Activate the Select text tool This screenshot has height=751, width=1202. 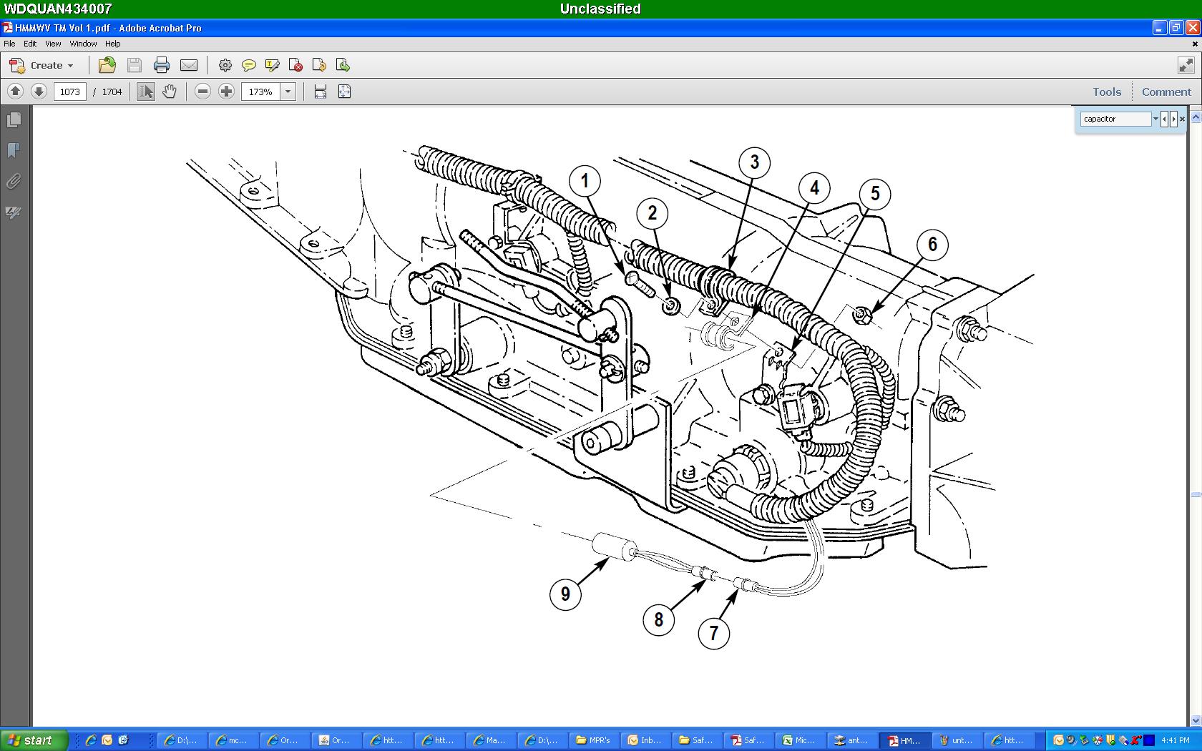[x=146, y=92]
